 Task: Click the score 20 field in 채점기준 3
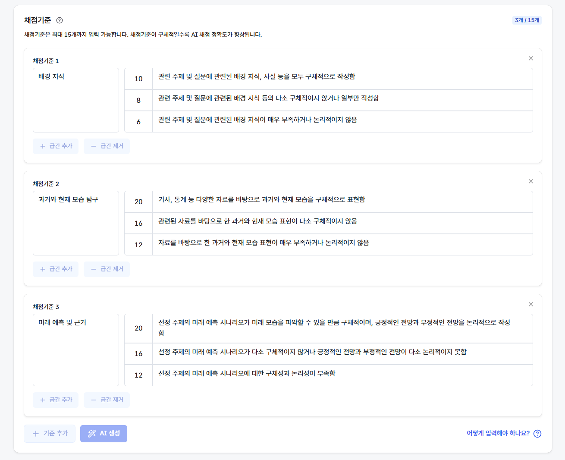click(138, 328)
